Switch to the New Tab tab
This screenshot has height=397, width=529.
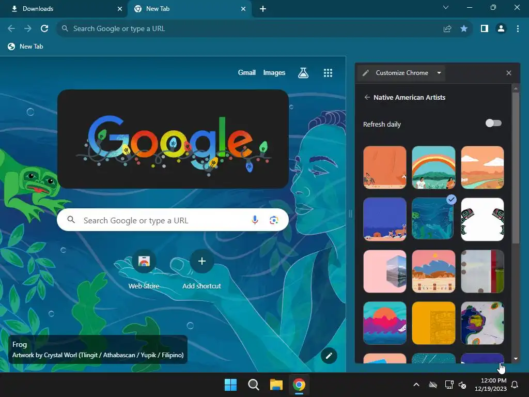point(189,9)
